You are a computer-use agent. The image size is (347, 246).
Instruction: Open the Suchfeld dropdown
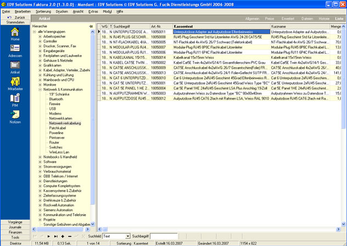click(x=127, y=236)
